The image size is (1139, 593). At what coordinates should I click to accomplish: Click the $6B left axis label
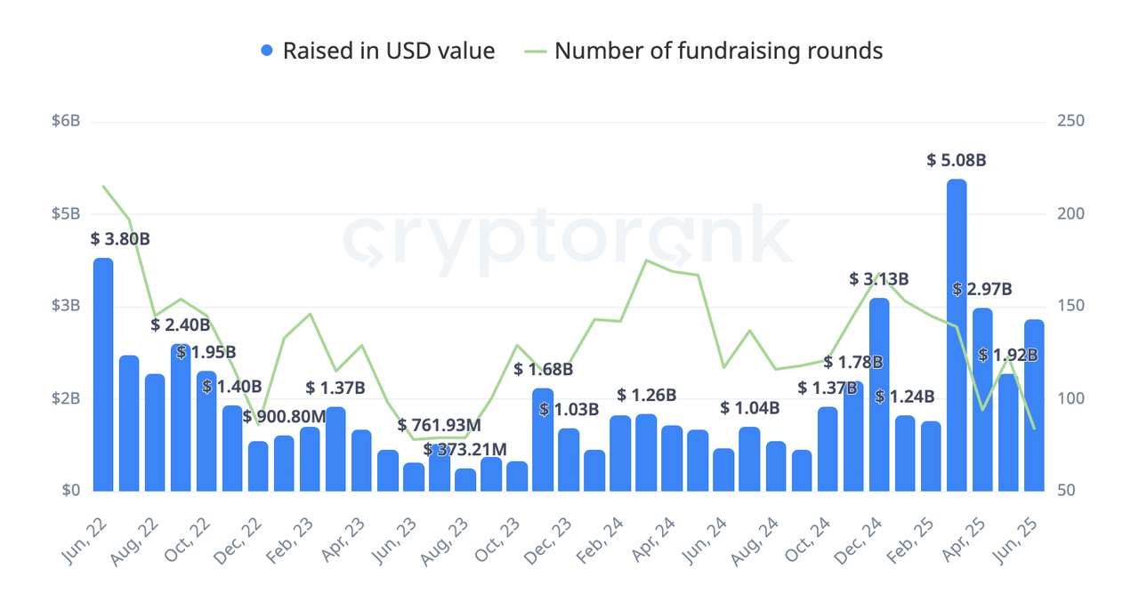[x=66, y=122]
